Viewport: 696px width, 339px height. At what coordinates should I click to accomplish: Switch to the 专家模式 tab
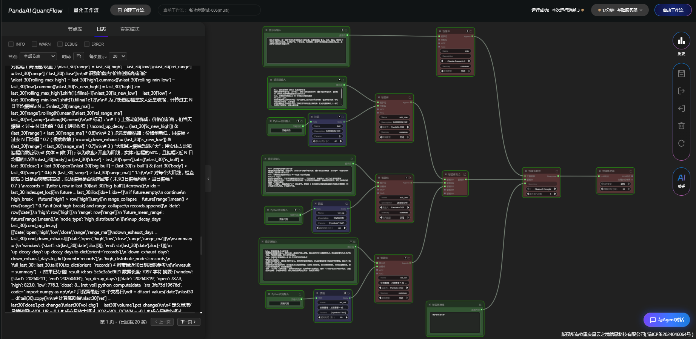[129, 29]
